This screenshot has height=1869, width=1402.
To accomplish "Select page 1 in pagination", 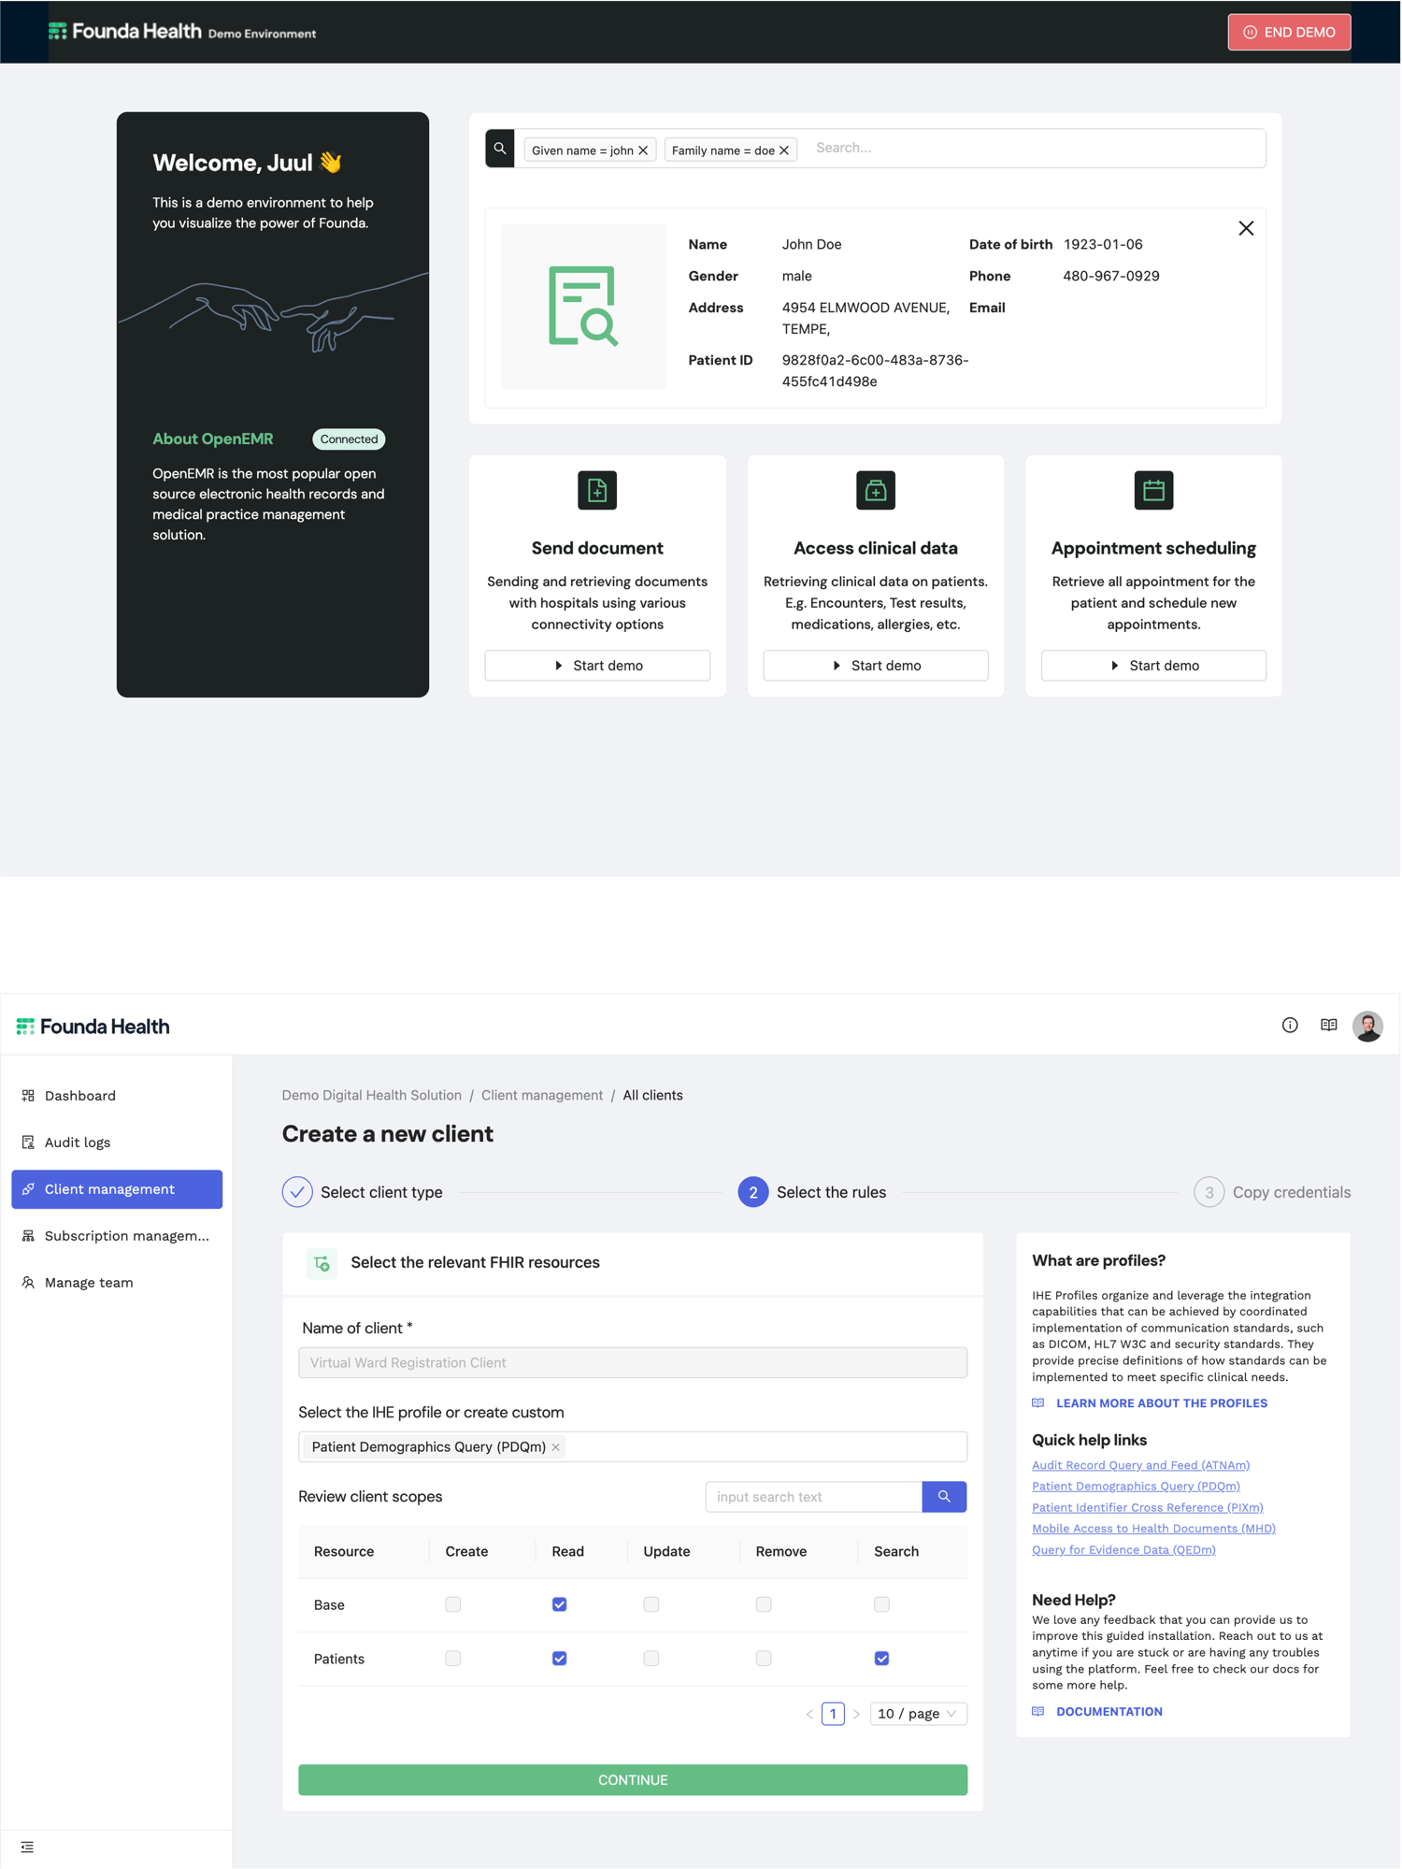I will [x=833, y=1714].
